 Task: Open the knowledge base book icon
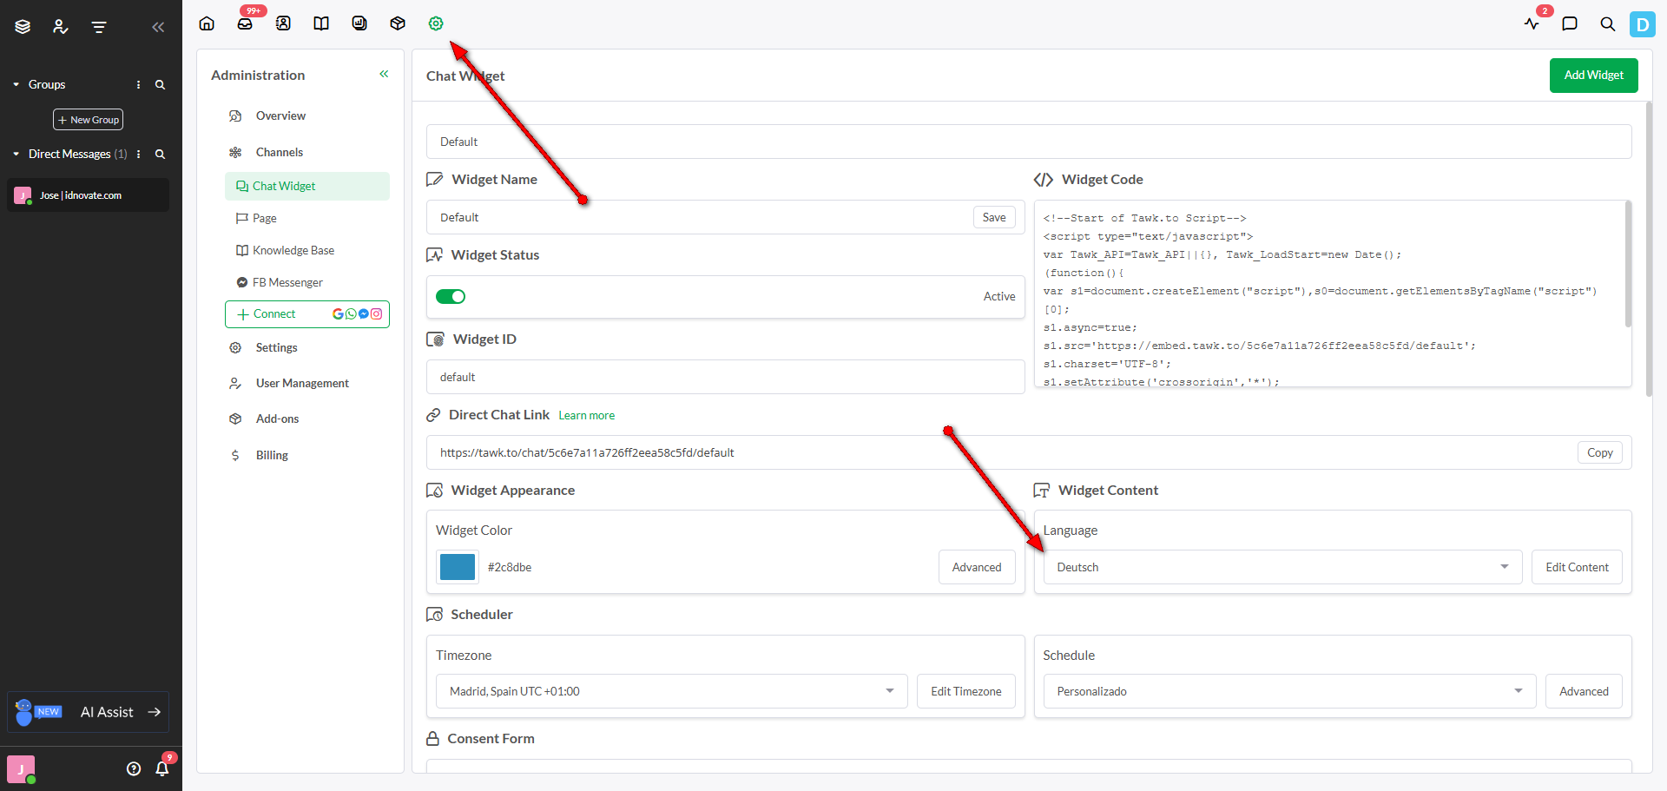[321, 23]
